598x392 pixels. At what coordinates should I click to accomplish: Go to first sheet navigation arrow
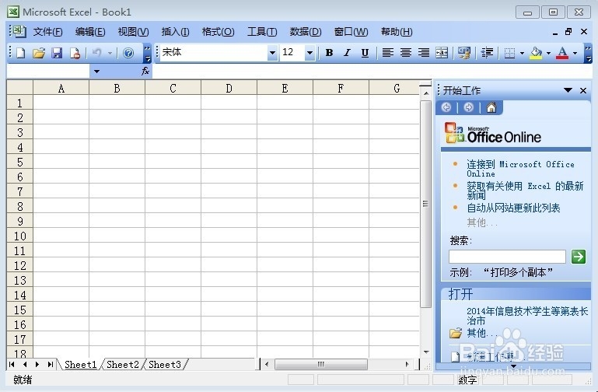[x=12, y=365]
